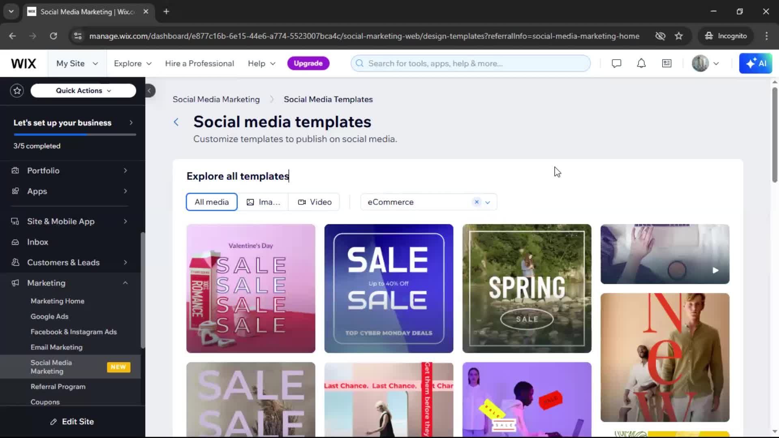Close the Social Media Marketing tab
The image size is (779, 438).
146,11
